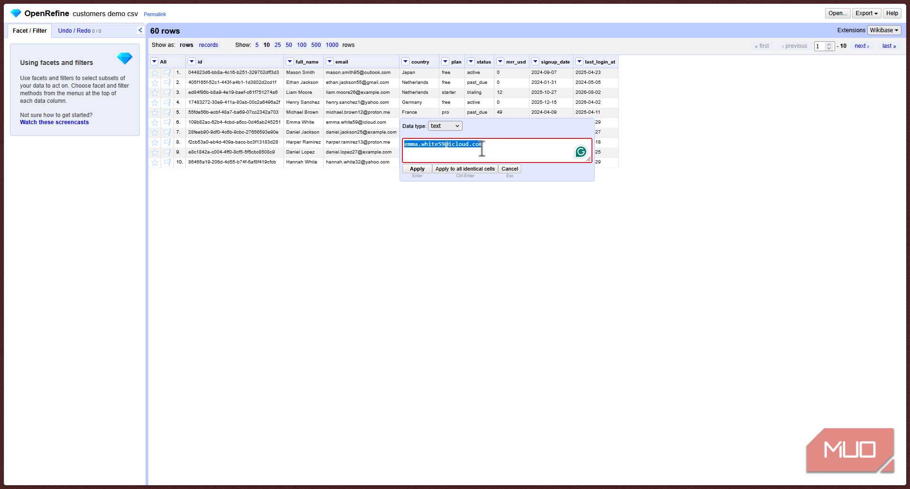
Task: Open the signup_date column dropdown menu
Action: [x=535, y=62]
